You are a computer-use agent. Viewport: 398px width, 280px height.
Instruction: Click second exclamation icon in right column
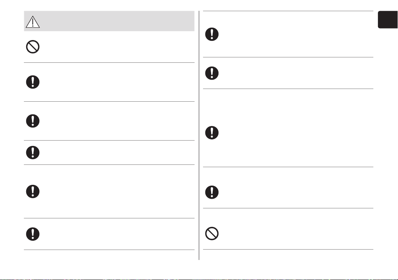(x=212, y=73)
